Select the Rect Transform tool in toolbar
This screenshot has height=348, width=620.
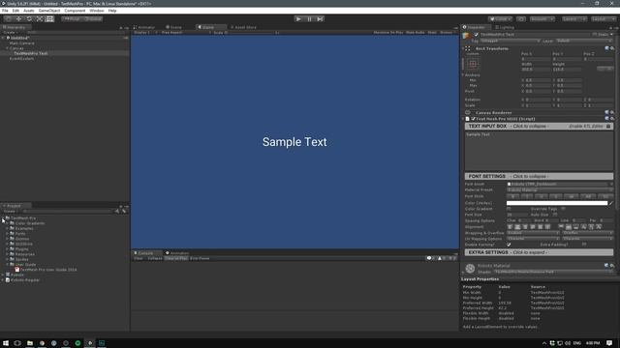[49, 19]
